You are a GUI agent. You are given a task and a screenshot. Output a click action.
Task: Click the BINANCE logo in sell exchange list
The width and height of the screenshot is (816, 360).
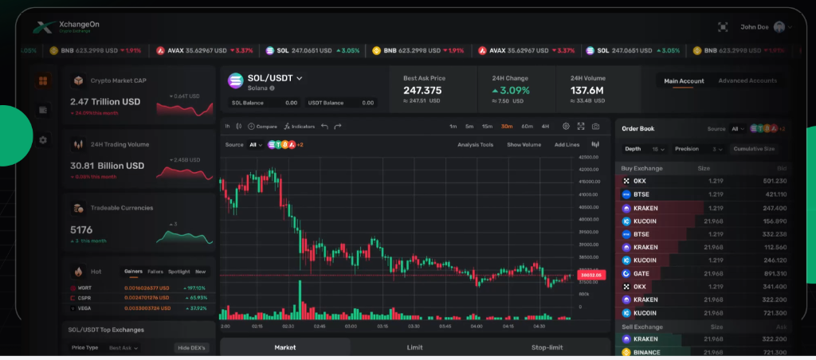coord(626,352)
